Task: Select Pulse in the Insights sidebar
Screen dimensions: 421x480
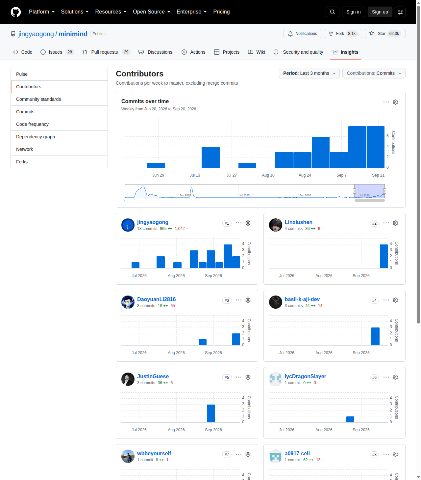Action: pyautogui.click(x=59, y=74)
